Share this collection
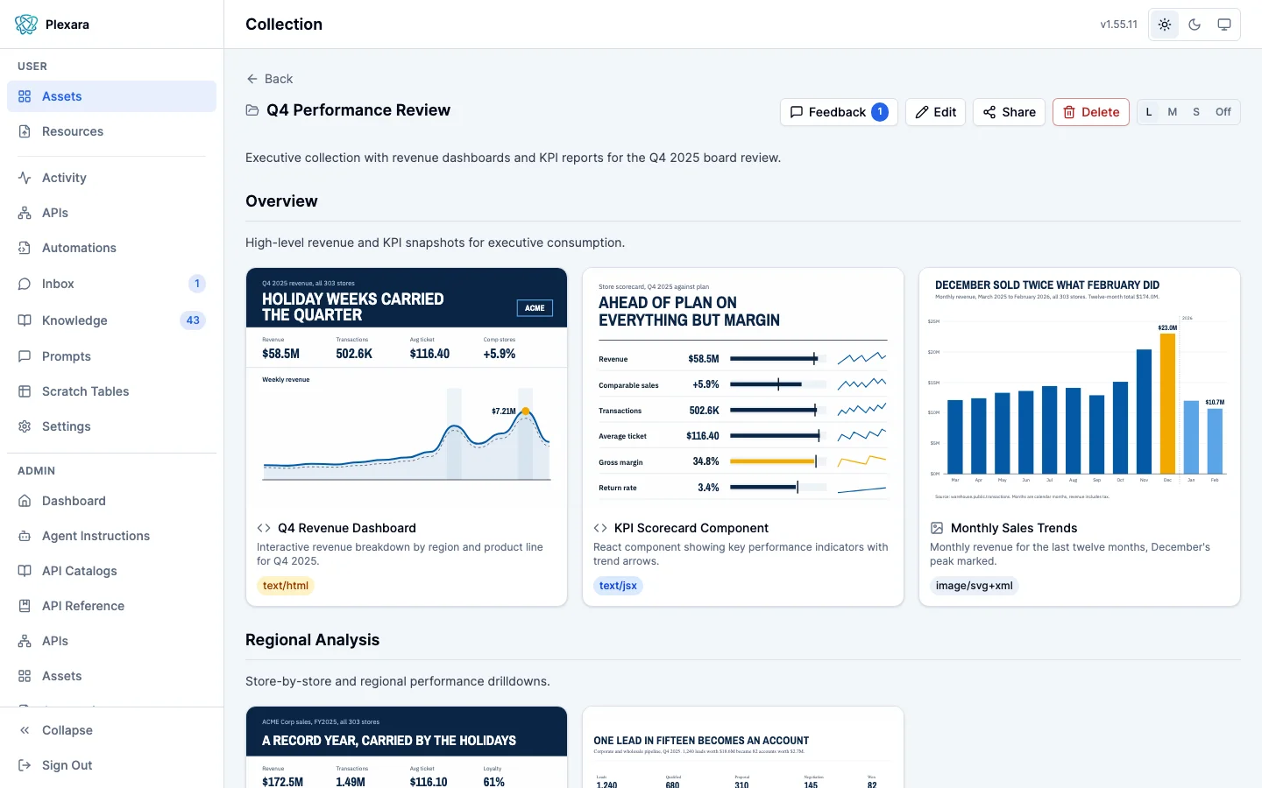The image size is (1262, 788). [x=1009, y=112]
